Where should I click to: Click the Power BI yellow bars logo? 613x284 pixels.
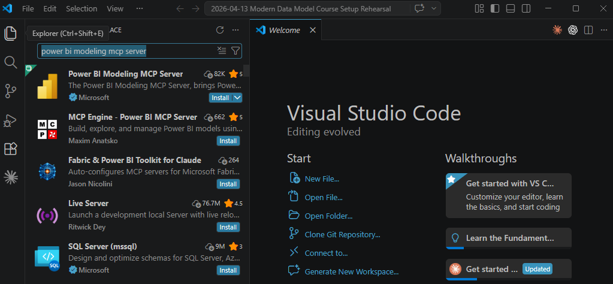(x=47, y=86)
